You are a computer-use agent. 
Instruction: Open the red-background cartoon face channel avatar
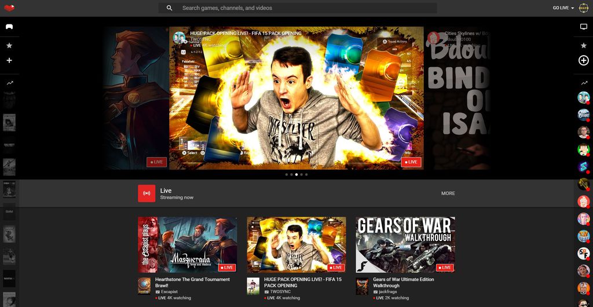pos(584,201)
